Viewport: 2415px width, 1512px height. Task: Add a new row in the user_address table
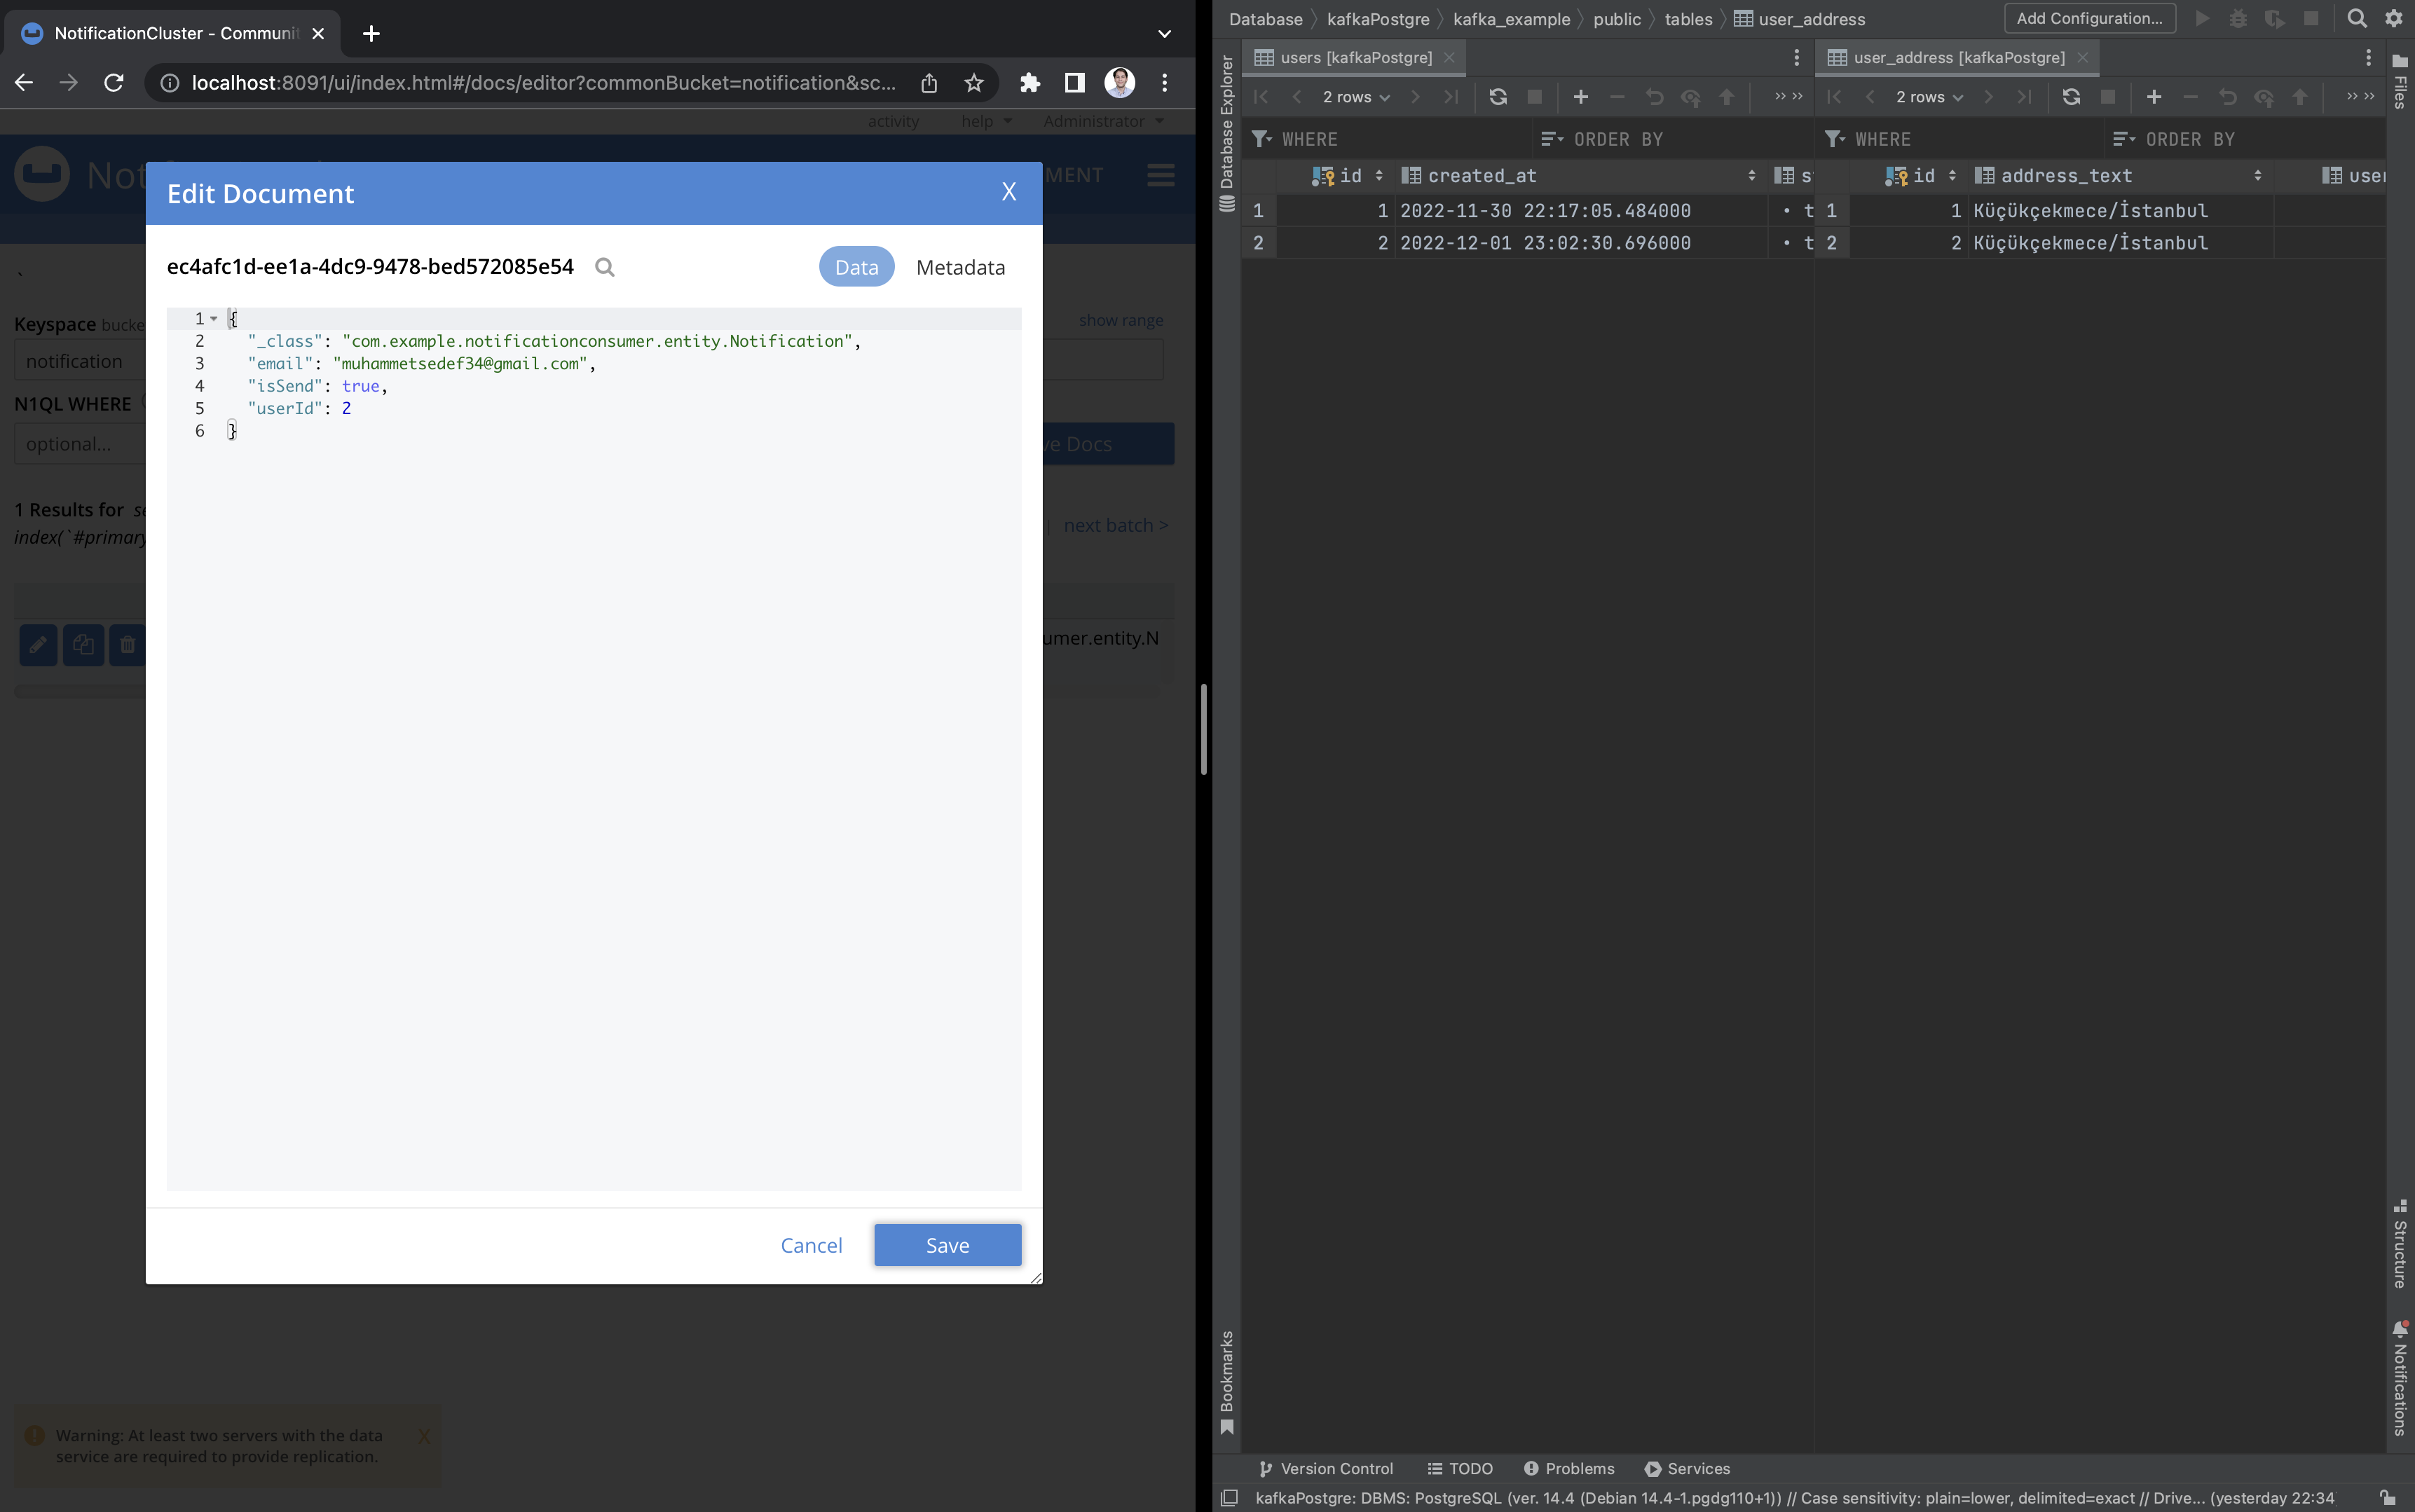(x=2153, y=97)
